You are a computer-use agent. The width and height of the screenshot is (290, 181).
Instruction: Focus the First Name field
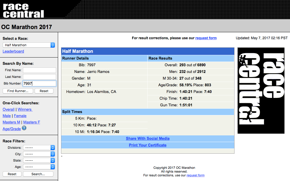click(x=40, y=70)
